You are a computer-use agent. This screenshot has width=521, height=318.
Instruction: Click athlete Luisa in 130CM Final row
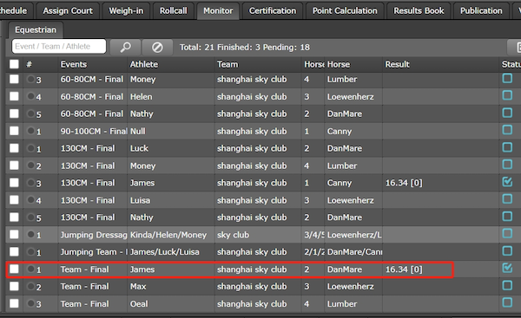click(x=140, y=200)
